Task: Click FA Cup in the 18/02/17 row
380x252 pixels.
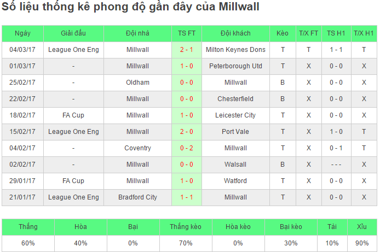Action: tap(73, 115)
